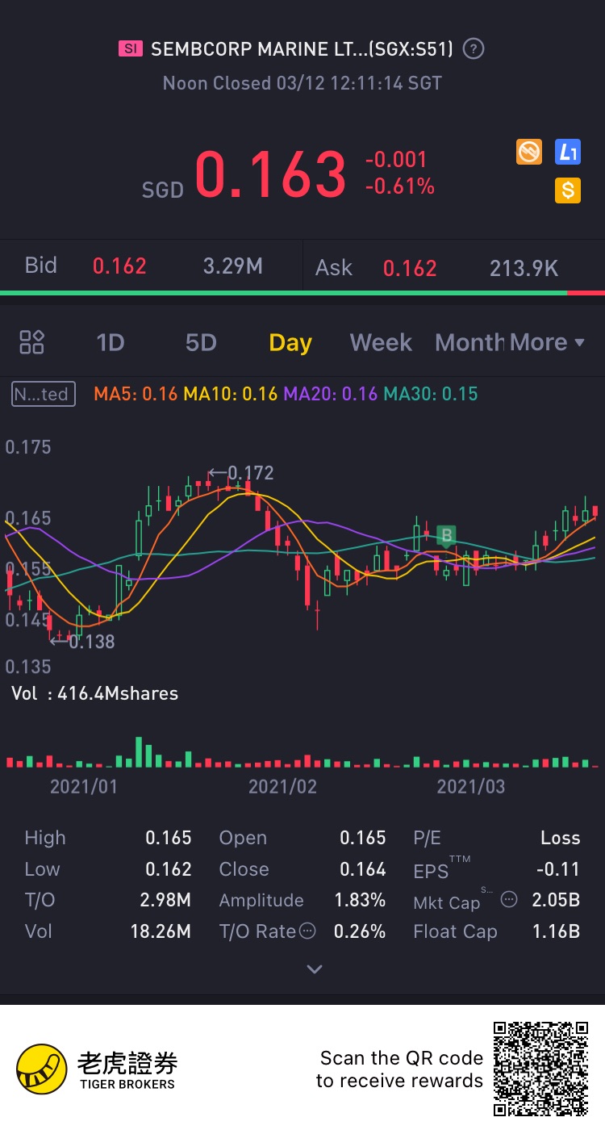Image resolution: width=605 pixels, height=1134 pixels.
Task: Switch to the 1D chart tab
Action: click(x=110, y=342)
